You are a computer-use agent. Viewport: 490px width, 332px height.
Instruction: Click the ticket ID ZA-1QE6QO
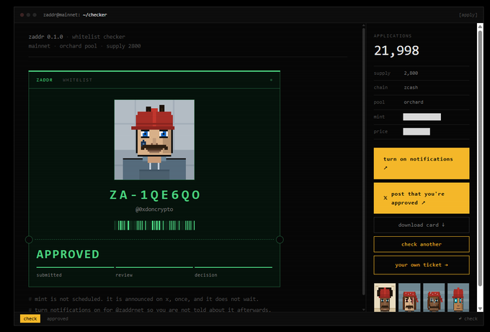coord(155,195)
